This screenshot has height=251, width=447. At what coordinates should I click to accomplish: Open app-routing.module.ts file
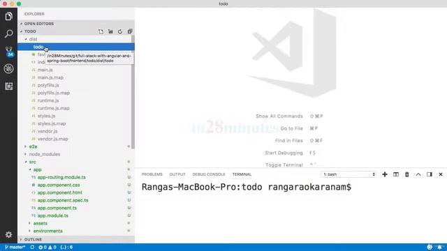coord(61,177)
